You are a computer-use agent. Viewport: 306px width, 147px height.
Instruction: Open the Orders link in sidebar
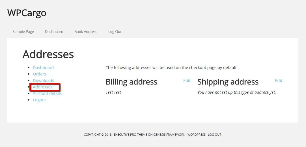[x=39, y=74]
